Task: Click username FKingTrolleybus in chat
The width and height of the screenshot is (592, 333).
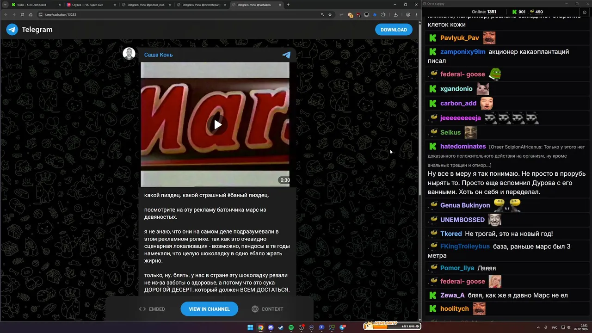Action: pyautogui.click(x=465, y=247)
